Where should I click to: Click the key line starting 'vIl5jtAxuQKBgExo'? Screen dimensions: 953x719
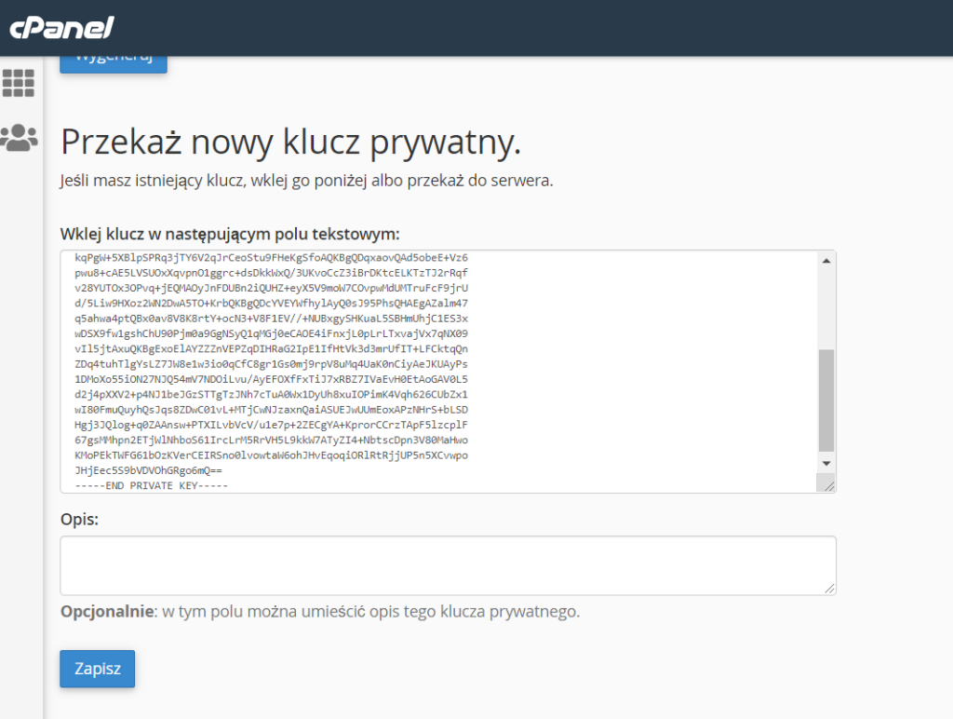point(271,348)
